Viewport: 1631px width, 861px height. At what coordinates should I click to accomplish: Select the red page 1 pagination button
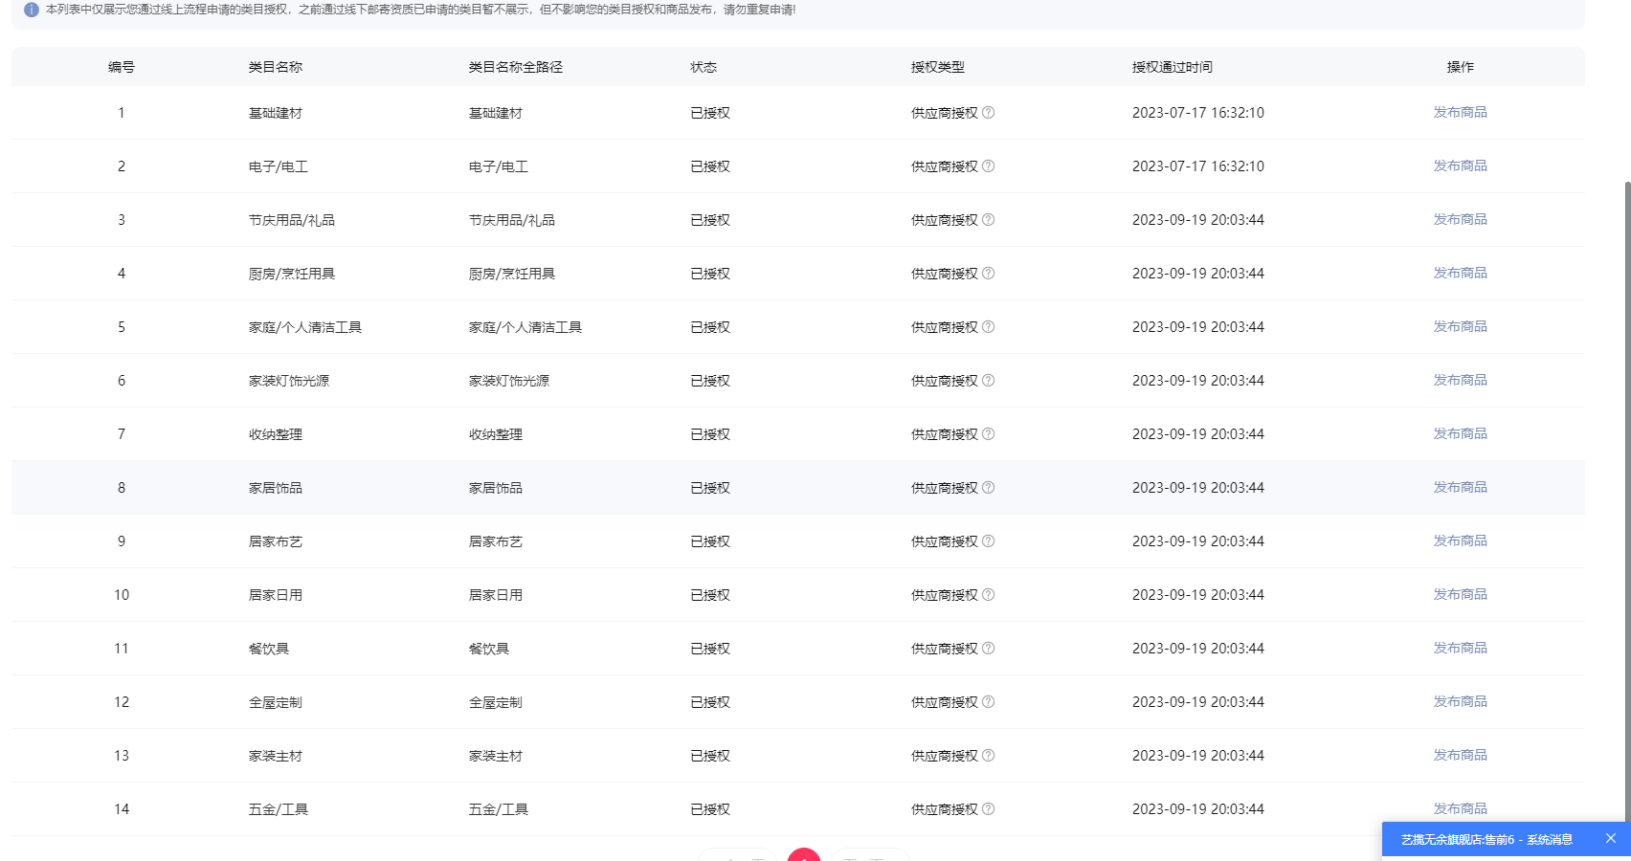pos(804,854)
